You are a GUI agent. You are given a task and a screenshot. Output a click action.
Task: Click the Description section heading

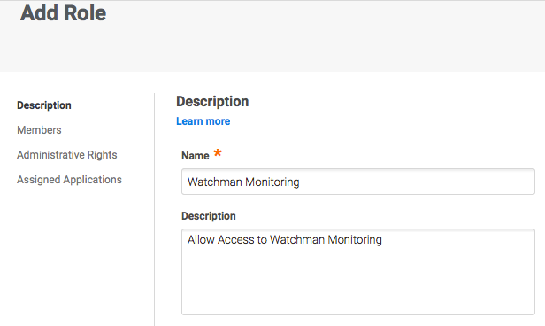coord(212,102)
